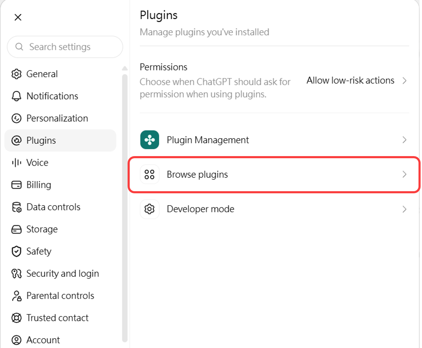Select the Plugins sidebar item
Image resolution: width=422 pixels, height=348 pixels.
pos(60,140)
